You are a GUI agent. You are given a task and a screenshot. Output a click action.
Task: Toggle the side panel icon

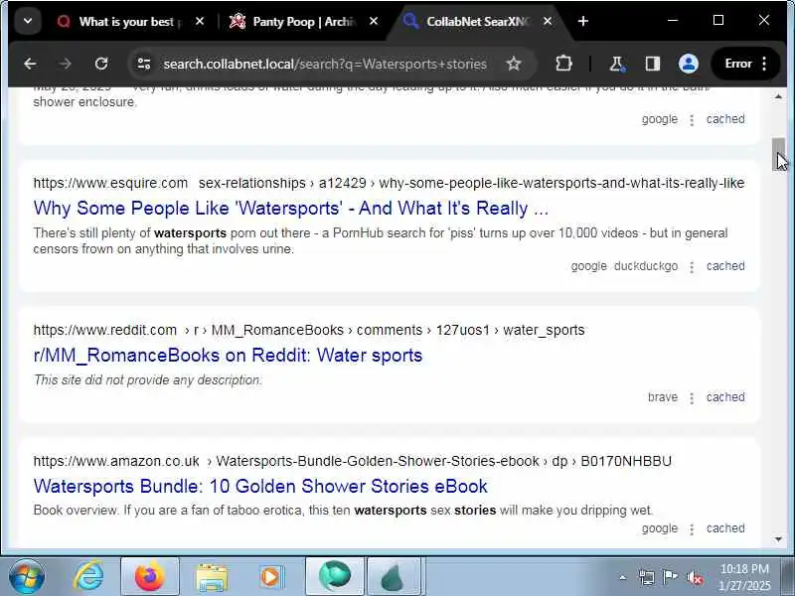tap(653, 64)
